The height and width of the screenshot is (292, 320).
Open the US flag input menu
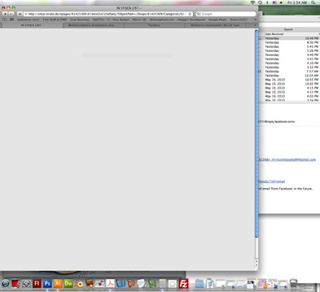(274, 2)
